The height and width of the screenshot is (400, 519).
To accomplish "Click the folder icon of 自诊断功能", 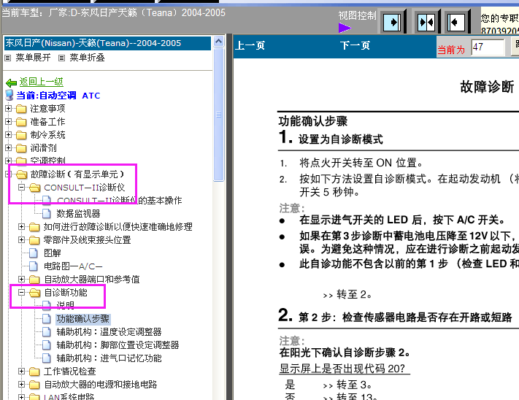I will coord(35,293).
